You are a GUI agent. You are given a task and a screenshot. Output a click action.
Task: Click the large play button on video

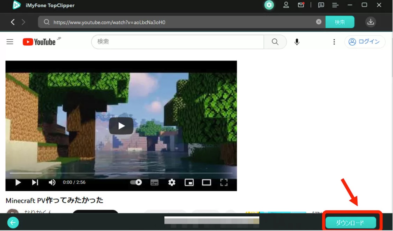click(121, 126)
